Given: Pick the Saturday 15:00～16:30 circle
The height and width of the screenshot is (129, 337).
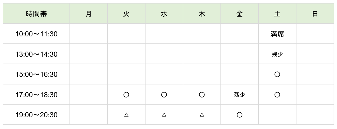Looking at the screenshot, I should pos(277,74).
